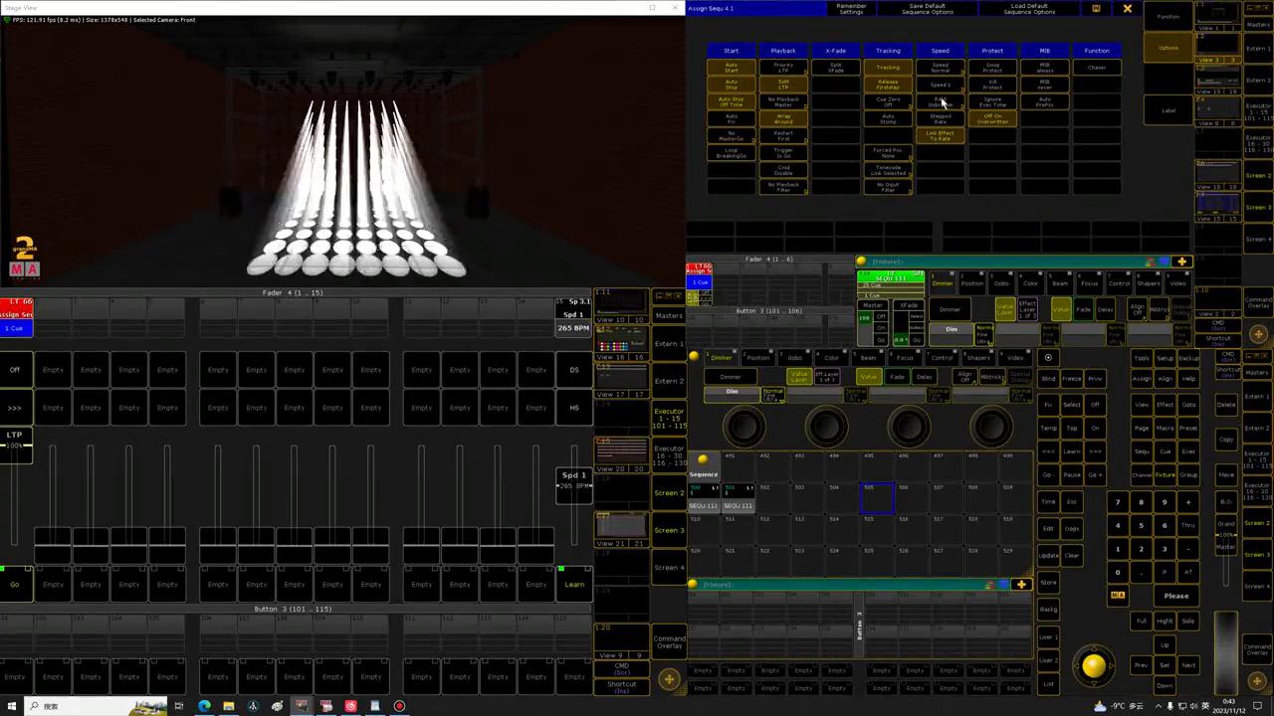Screen dimensions: 1274x716
Task: Close the Assign Sequ dialog via yellow X
Action: pyautogui.click(x=1127, y=9)
